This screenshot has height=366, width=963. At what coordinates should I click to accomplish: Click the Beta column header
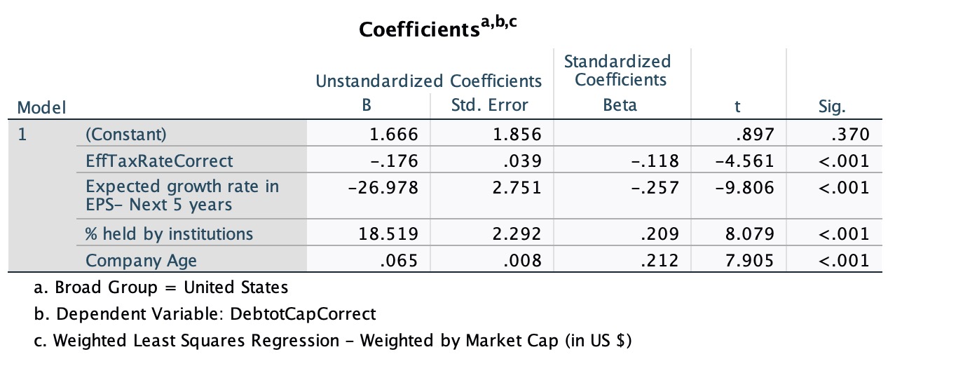click(620, 107)
